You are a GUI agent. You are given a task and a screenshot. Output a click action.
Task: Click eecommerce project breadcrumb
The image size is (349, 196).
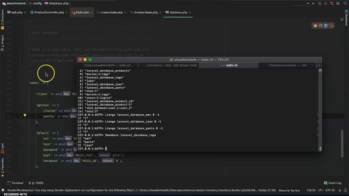tap(14, 3)
